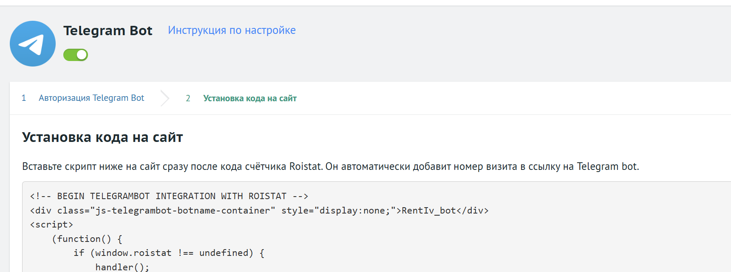This screenshot has width=731, height=272.
Task: Click the handler(); call in code
Action: click(122, 267)
